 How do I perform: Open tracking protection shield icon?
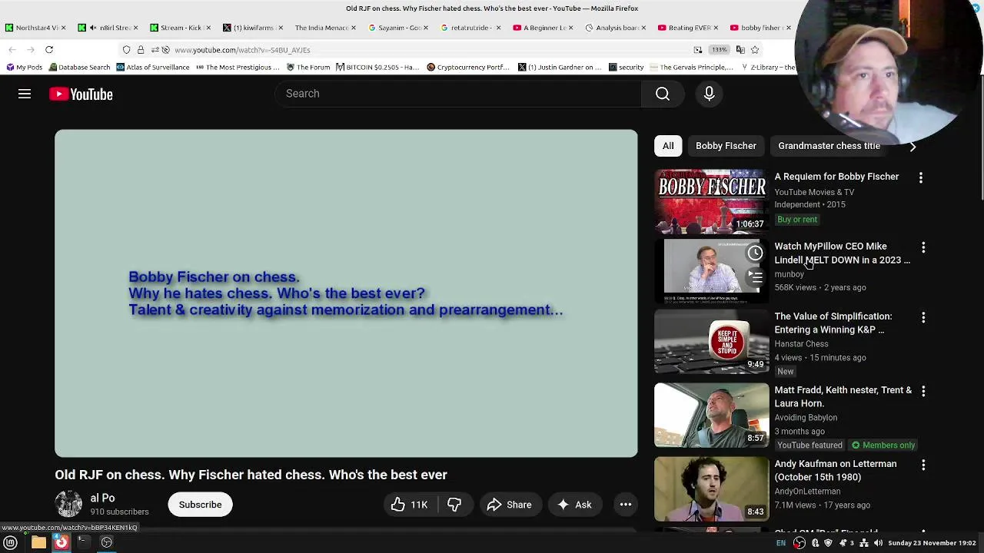pos(127,50)
